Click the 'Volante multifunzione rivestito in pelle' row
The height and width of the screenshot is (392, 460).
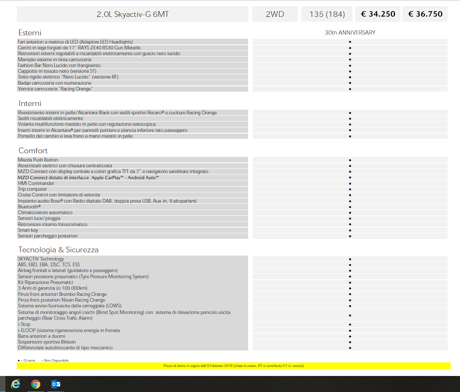[132, 125]
